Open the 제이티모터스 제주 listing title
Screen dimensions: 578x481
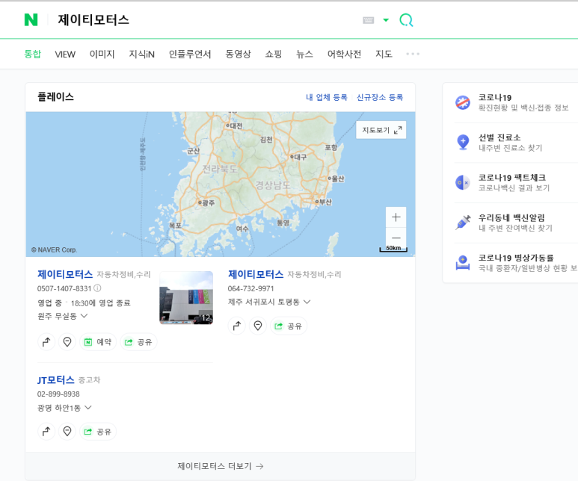(256, 274)
